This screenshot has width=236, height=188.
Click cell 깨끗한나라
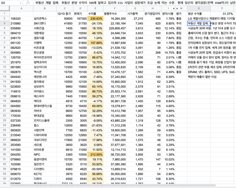[x=45, y=77]
